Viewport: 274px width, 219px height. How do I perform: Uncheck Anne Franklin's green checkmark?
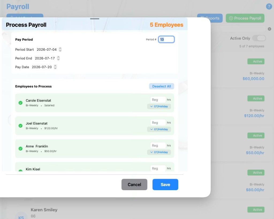click(20, 148)
